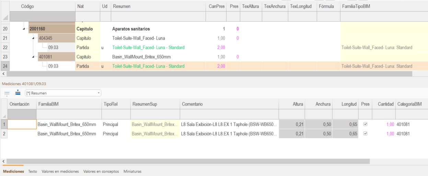
Task: Click the CanPres column header
Action: [216, 6]
